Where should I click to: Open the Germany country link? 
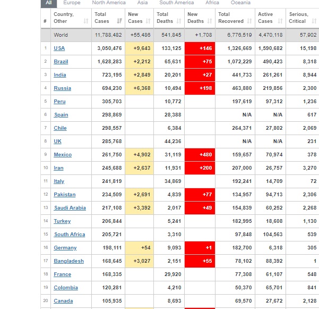point(65,248)
